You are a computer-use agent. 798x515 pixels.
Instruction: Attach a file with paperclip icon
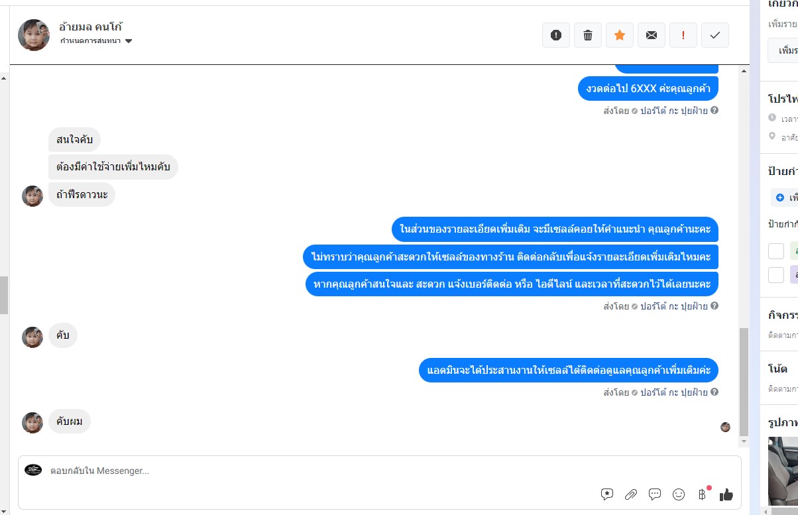(x=631, y=494)
